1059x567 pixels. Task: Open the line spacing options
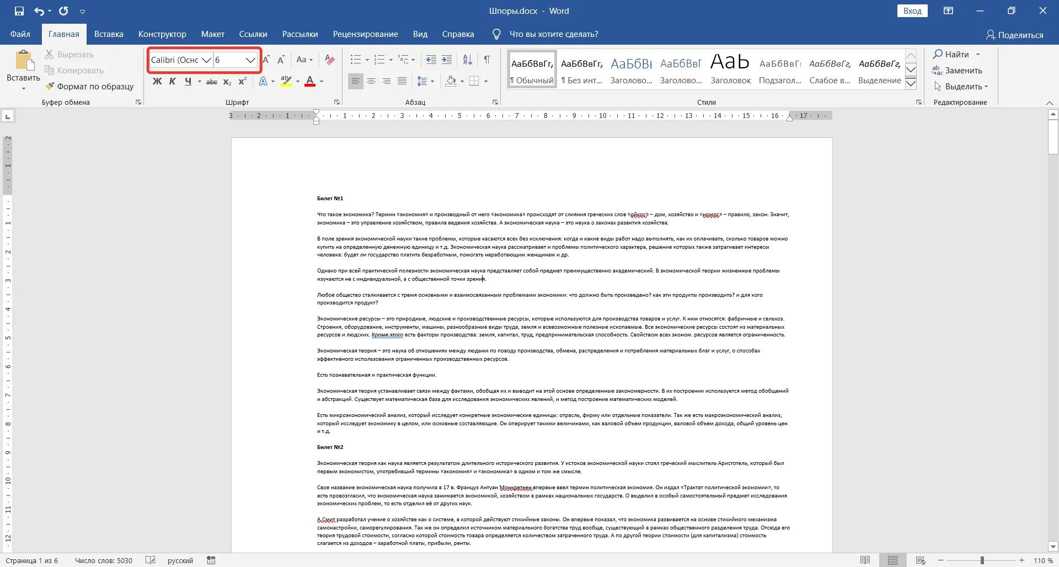coord(425,82)
